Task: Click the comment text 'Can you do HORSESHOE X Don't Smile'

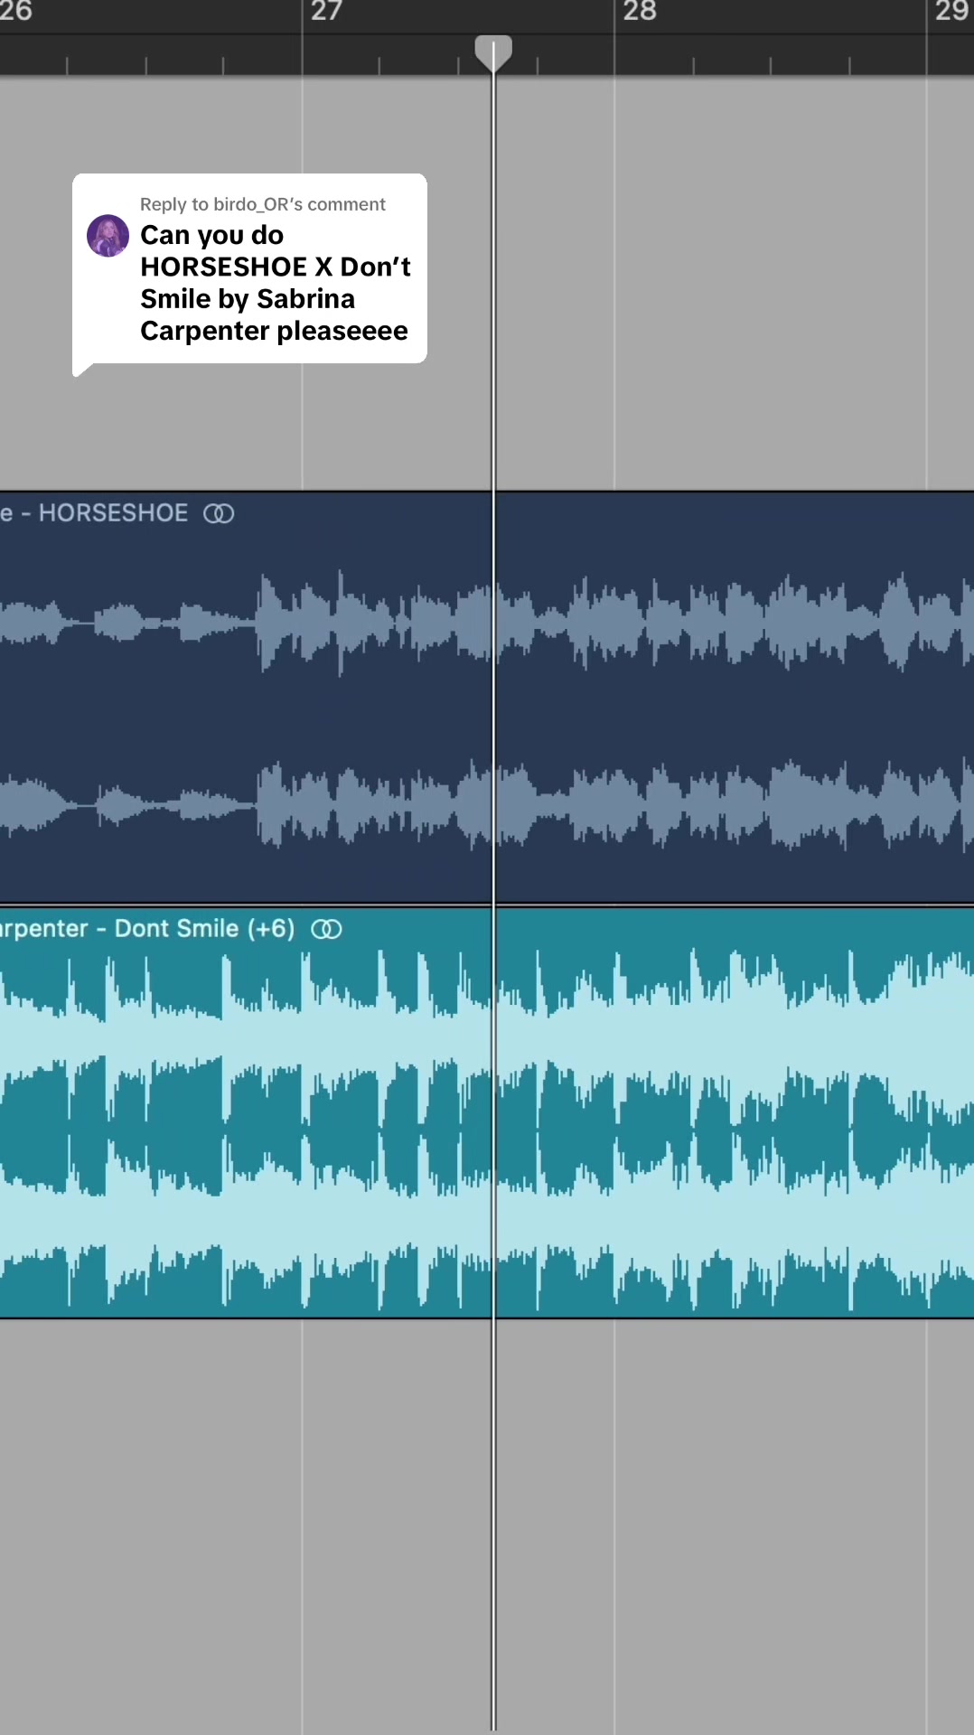Action: pos(275,283)
